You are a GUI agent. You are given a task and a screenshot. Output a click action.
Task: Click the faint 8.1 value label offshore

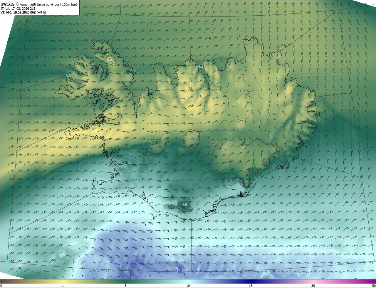(x=86, y=226)
